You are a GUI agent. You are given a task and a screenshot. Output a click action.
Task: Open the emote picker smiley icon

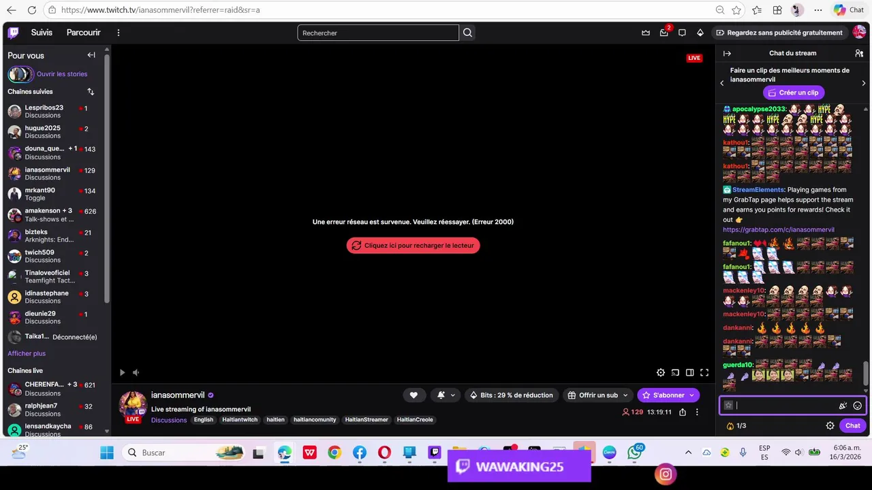tap(858, 406)
